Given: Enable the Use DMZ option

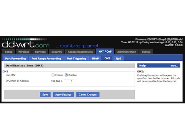Looking at the screenshot, I should coord(53,75).
